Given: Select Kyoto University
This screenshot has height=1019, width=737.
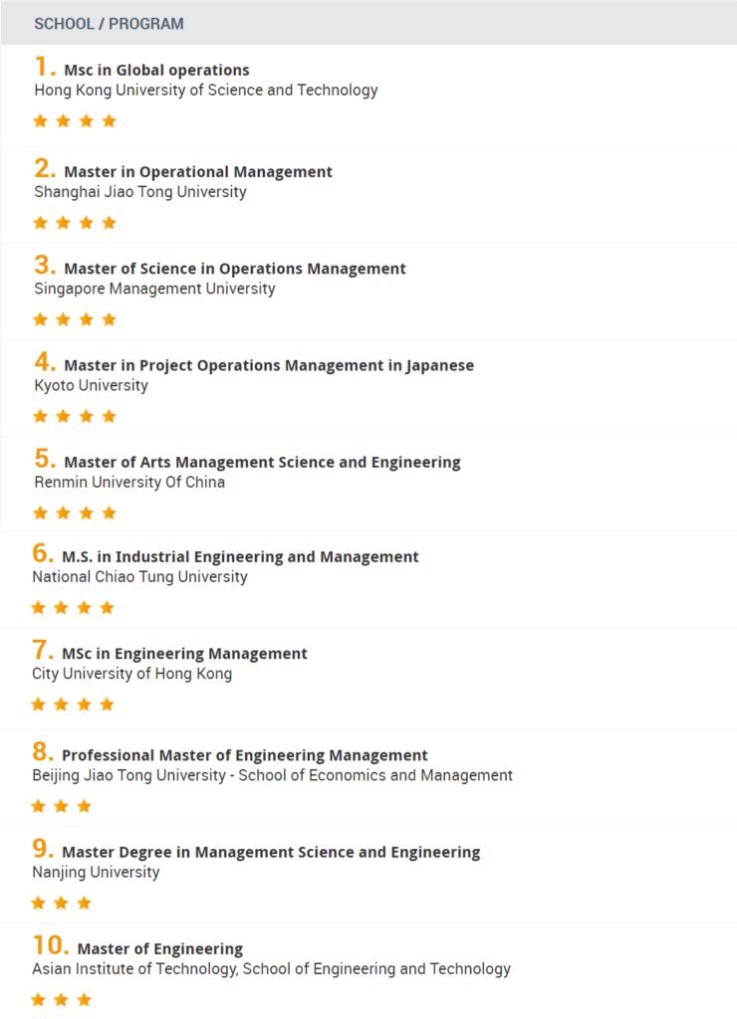Looking at the screenshot, I should pyautogui.click(x=91, y=385).
